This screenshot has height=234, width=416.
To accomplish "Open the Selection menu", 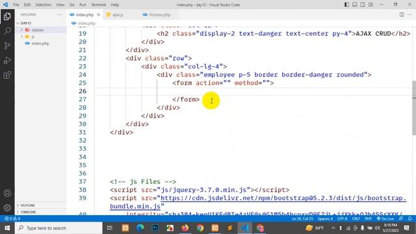I will pyautogui.click(x=44, y=5).
